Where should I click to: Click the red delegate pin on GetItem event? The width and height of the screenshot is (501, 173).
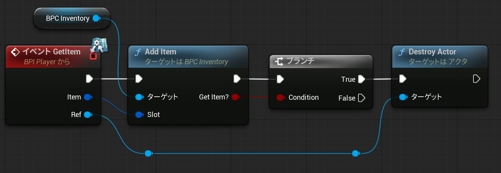coord(93,56)
